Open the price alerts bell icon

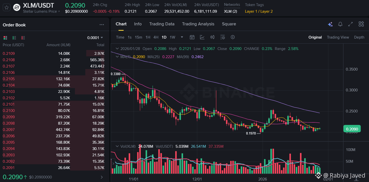[340, 24]
